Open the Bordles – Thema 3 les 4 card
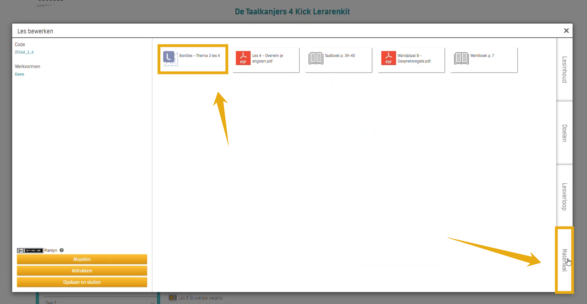The width and height of the screenshot is (587, 304). (193, 59)
